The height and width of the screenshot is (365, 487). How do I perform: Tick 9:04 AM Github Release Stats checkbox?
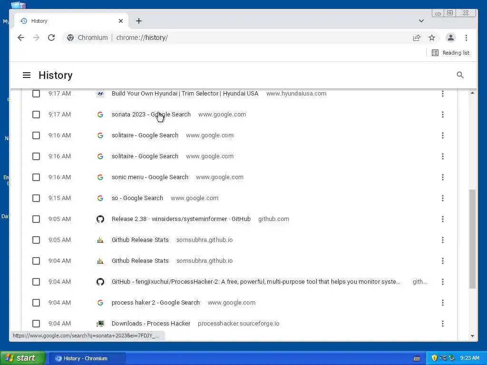[36, 261]
